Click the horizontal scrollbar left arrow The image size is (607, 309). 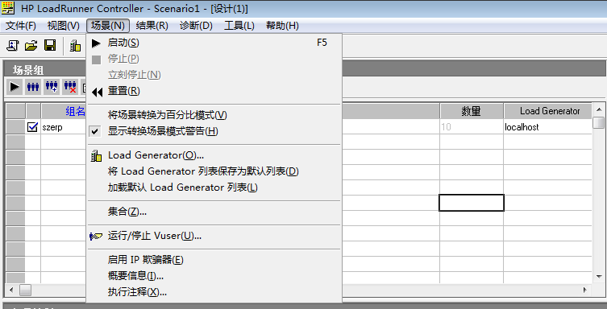(x=11, y=290)
